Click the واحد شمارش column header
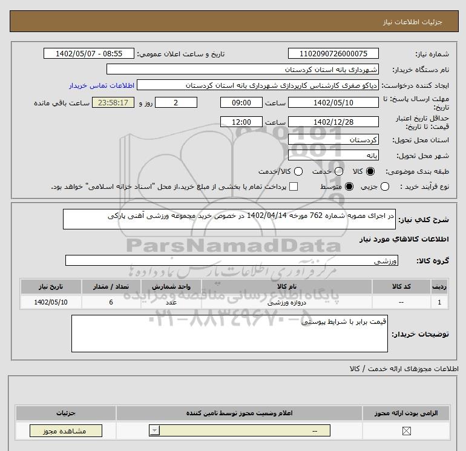The image size is (466, 451). pos(171,286)
